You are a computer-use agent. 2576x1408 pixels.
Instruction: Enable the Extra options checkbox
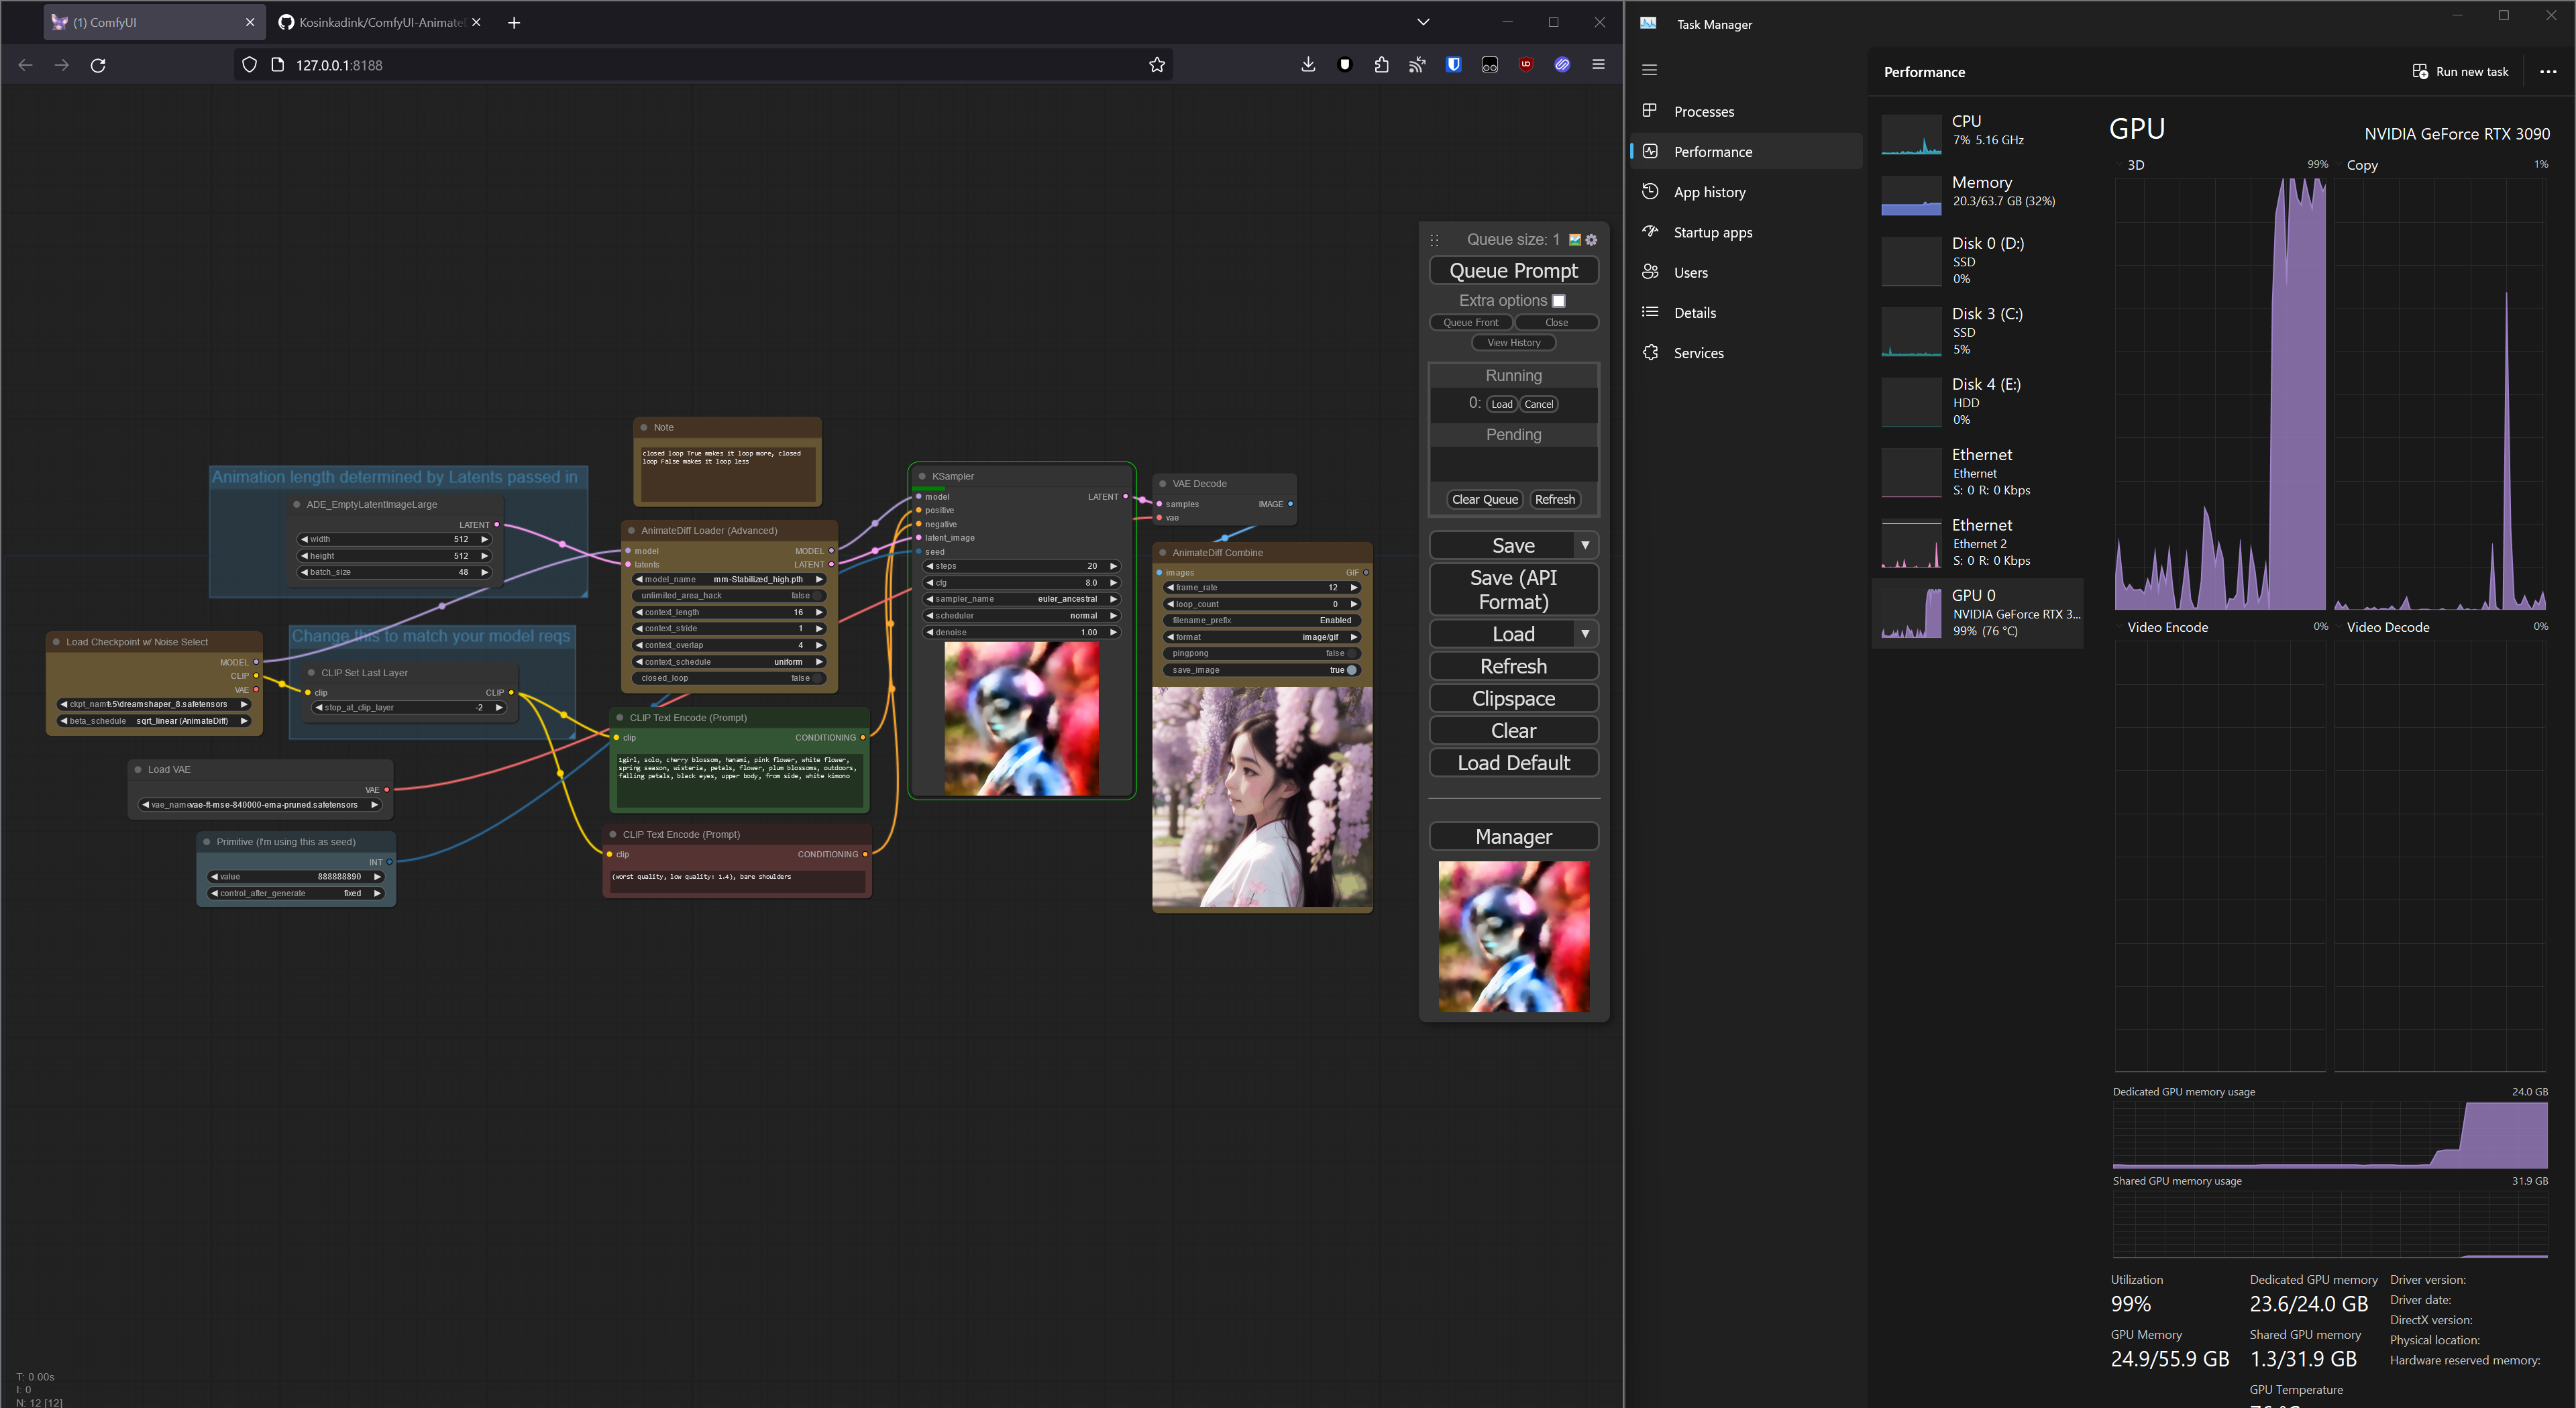(x=1559, y=300)
